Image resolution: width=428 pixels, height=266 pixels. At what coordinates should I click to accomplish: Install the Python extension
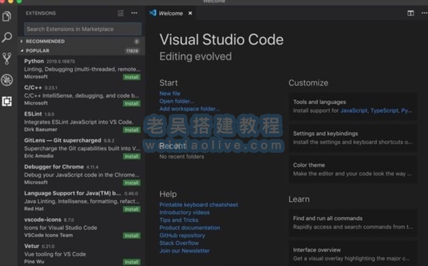131,77
